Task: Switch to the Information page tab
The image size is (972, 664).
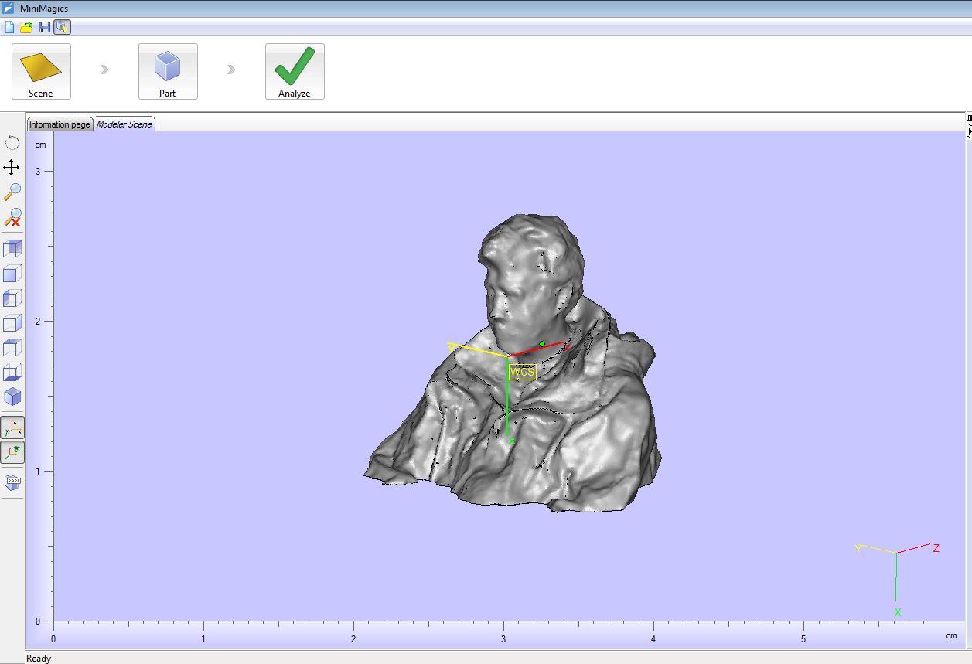Action: point(60,124)
